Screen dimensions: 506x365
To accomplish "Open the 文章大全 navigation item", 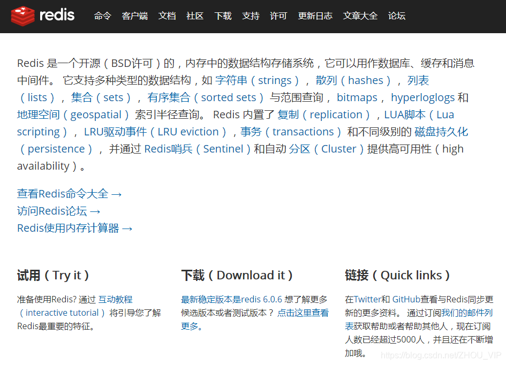I will point(360,16).
